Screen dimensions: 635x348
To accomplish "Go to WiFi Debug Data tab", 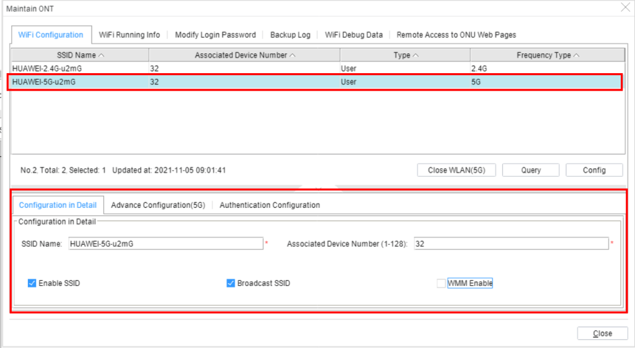I will pyautogui.click(x=353, y=35).
